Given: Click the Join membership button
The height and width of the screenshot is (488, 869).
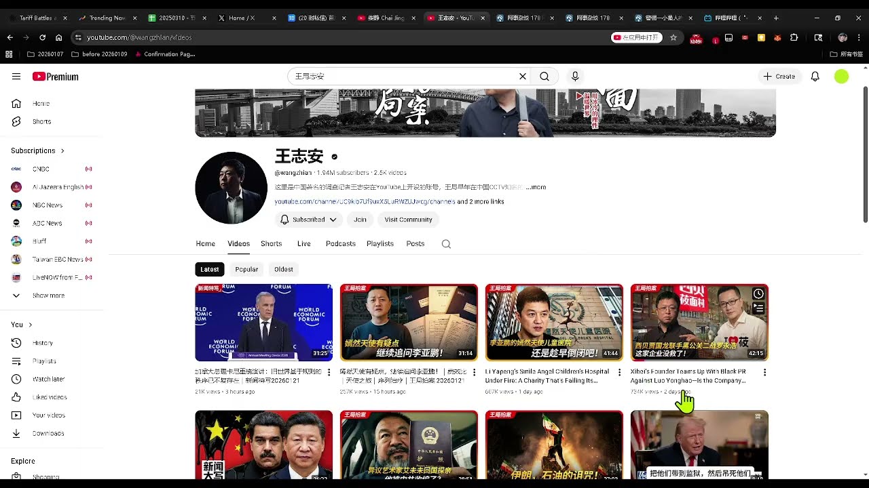Looking at the screenshot, I should tap(360, 220).
